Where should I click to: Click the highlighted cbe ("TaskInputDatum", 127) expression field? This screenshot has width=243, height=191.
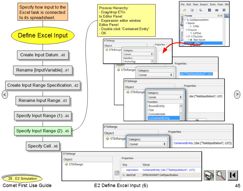pyautogui.click(x=196, y=74)
